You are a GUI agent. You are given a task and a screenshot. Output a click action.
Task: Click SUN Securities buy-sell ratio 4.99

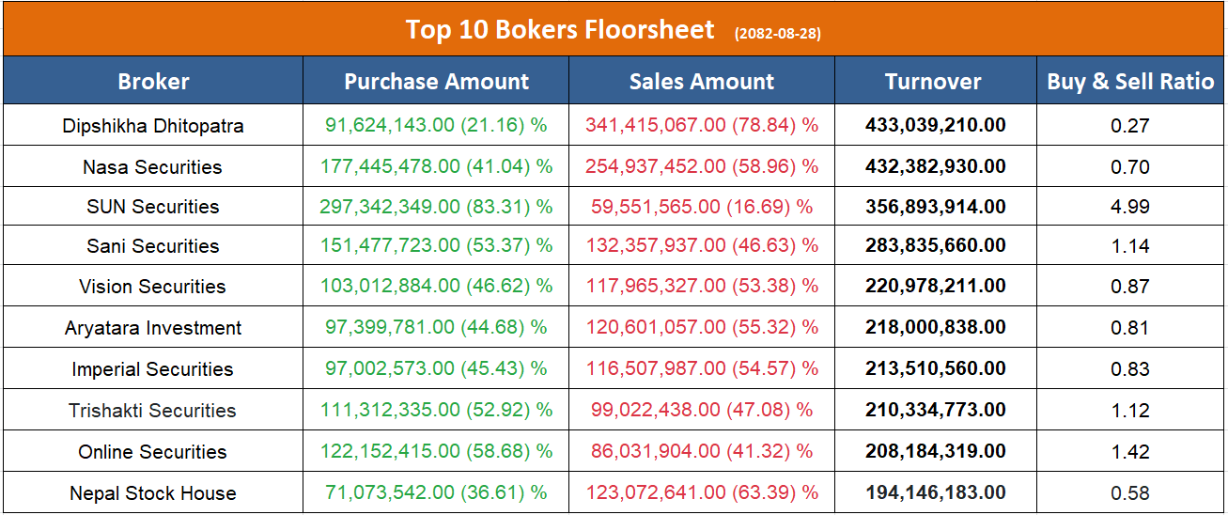point(1130,207)
